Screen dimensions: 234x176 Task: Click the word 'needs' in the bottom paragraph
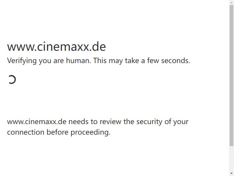[78, 121]
